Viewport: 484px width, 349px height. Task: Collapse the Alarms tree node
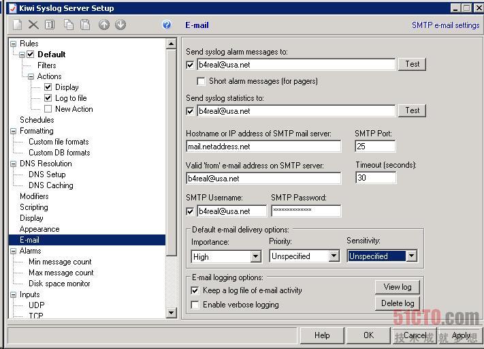13,251
